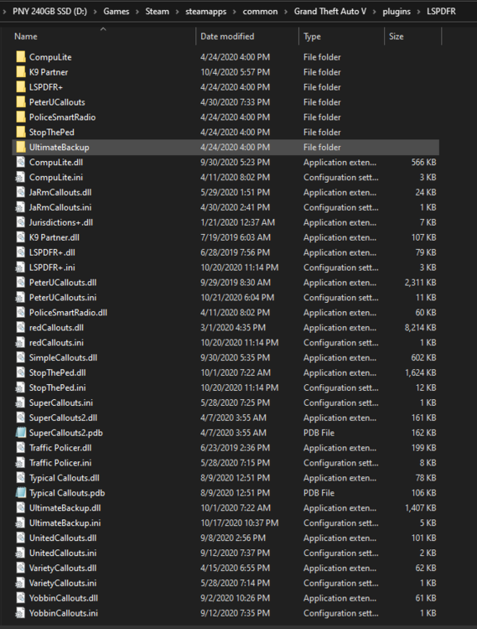The height and width of the screenshot is (629, 477).
Task: Select the UltimateBackup.dll file name
Action: (x=65, y=508)
